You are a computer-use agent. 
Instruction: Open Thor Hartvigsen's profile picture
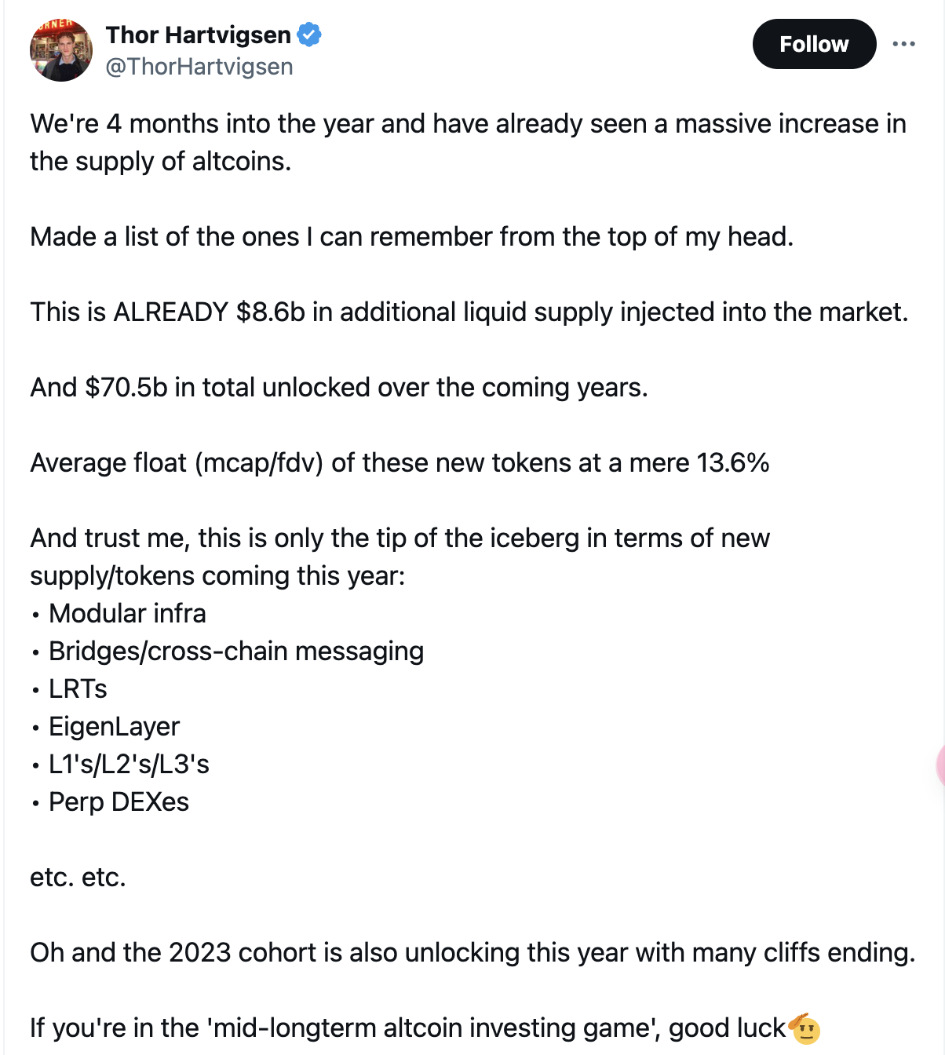61,50
